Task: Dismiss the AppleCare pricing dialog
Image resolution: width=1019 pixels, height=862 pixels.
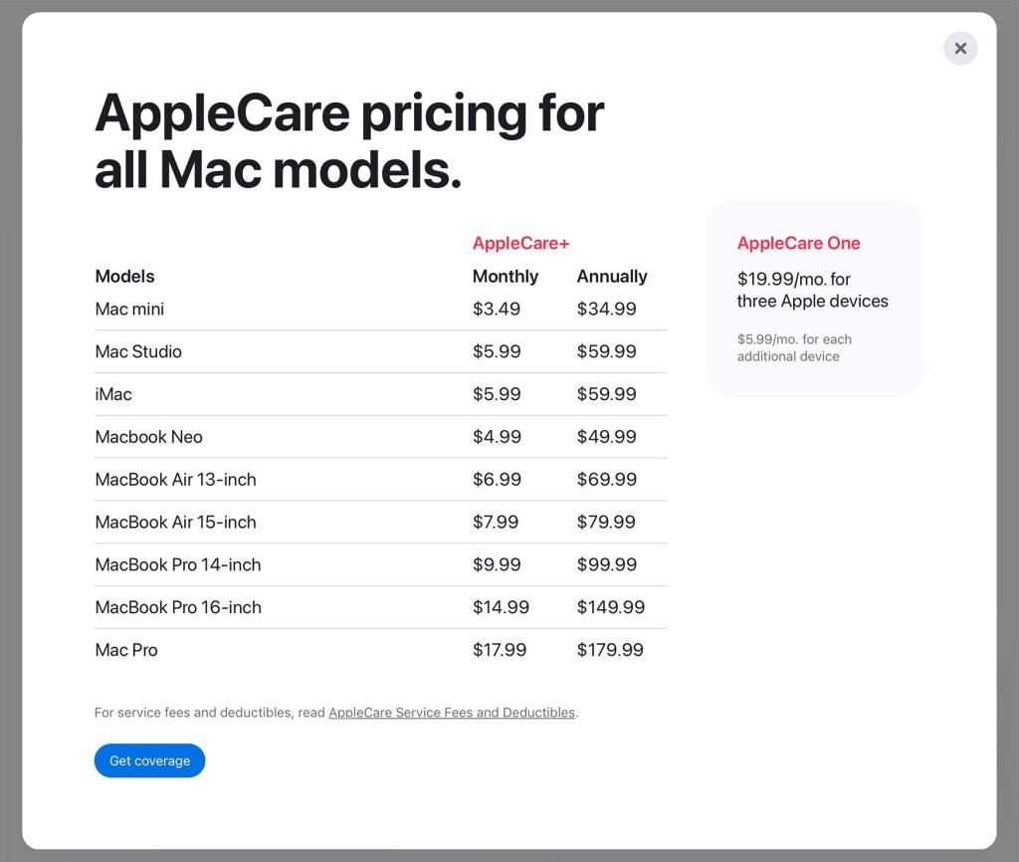Action: [959, 48]
